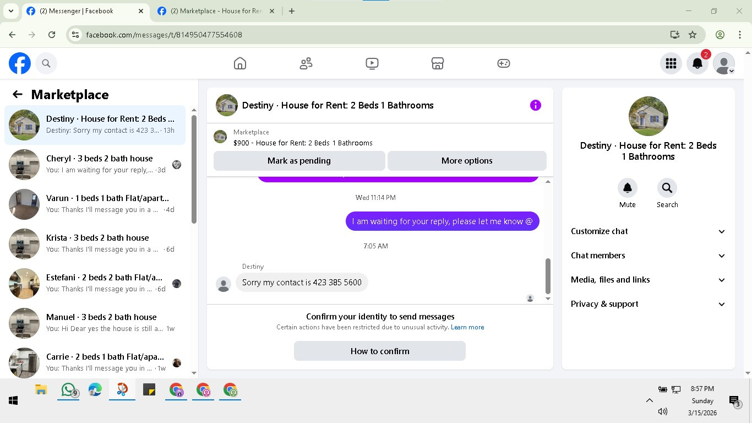The height and width of the screenshot is (423, 752).
Task: Click the 'I am waiting for your reply' message
Action: click(443, 221)
